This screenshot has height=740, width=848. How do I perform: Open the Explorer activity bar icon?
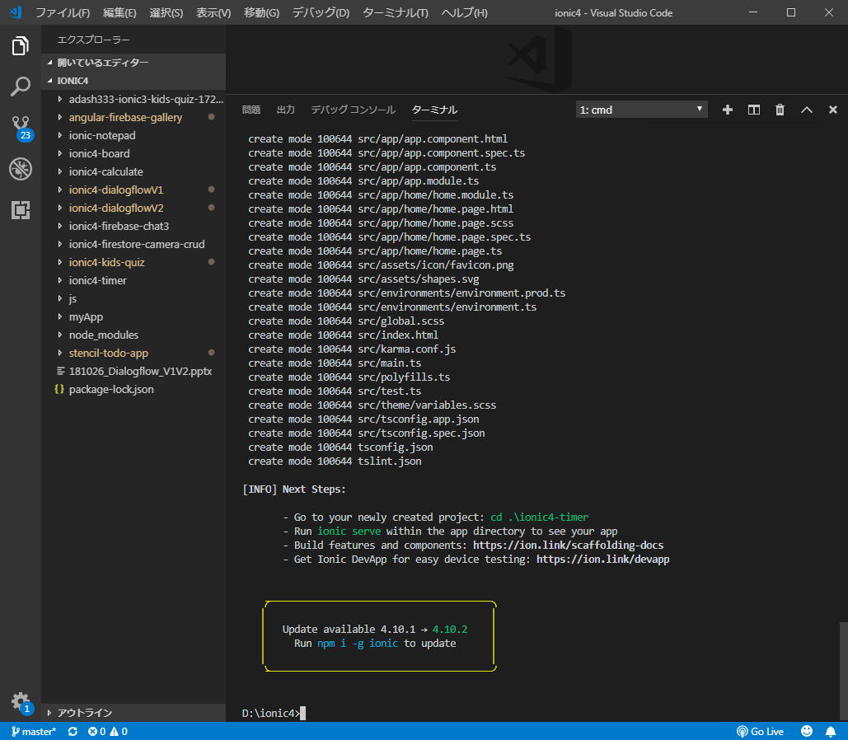tap(20, 46)
